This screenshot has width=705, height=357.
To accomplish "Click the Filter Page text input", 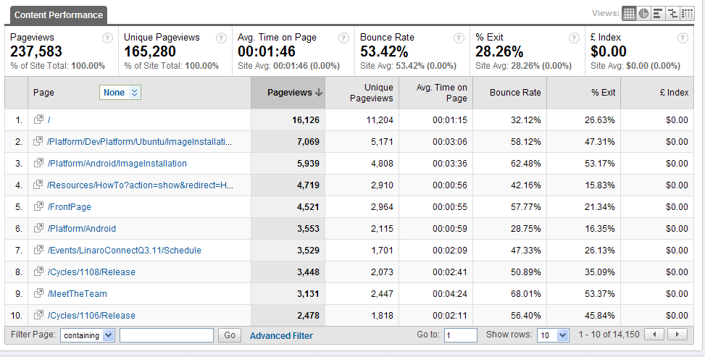I will click(167, 335).
